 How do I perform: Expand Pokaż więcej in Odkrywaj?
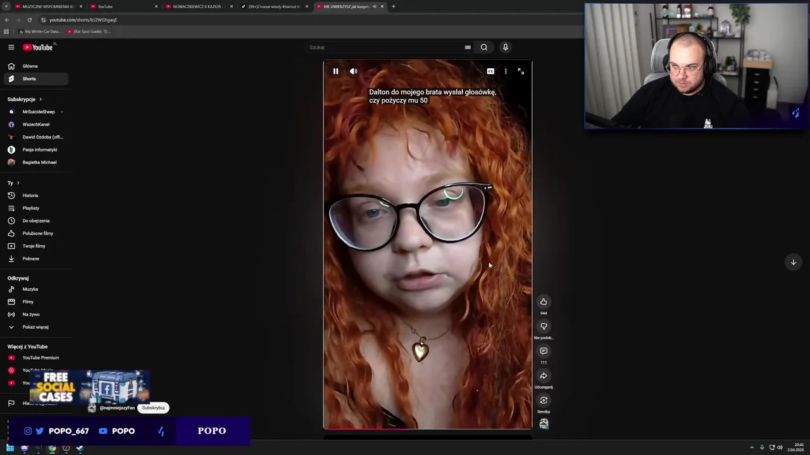(x=35, y=327)
